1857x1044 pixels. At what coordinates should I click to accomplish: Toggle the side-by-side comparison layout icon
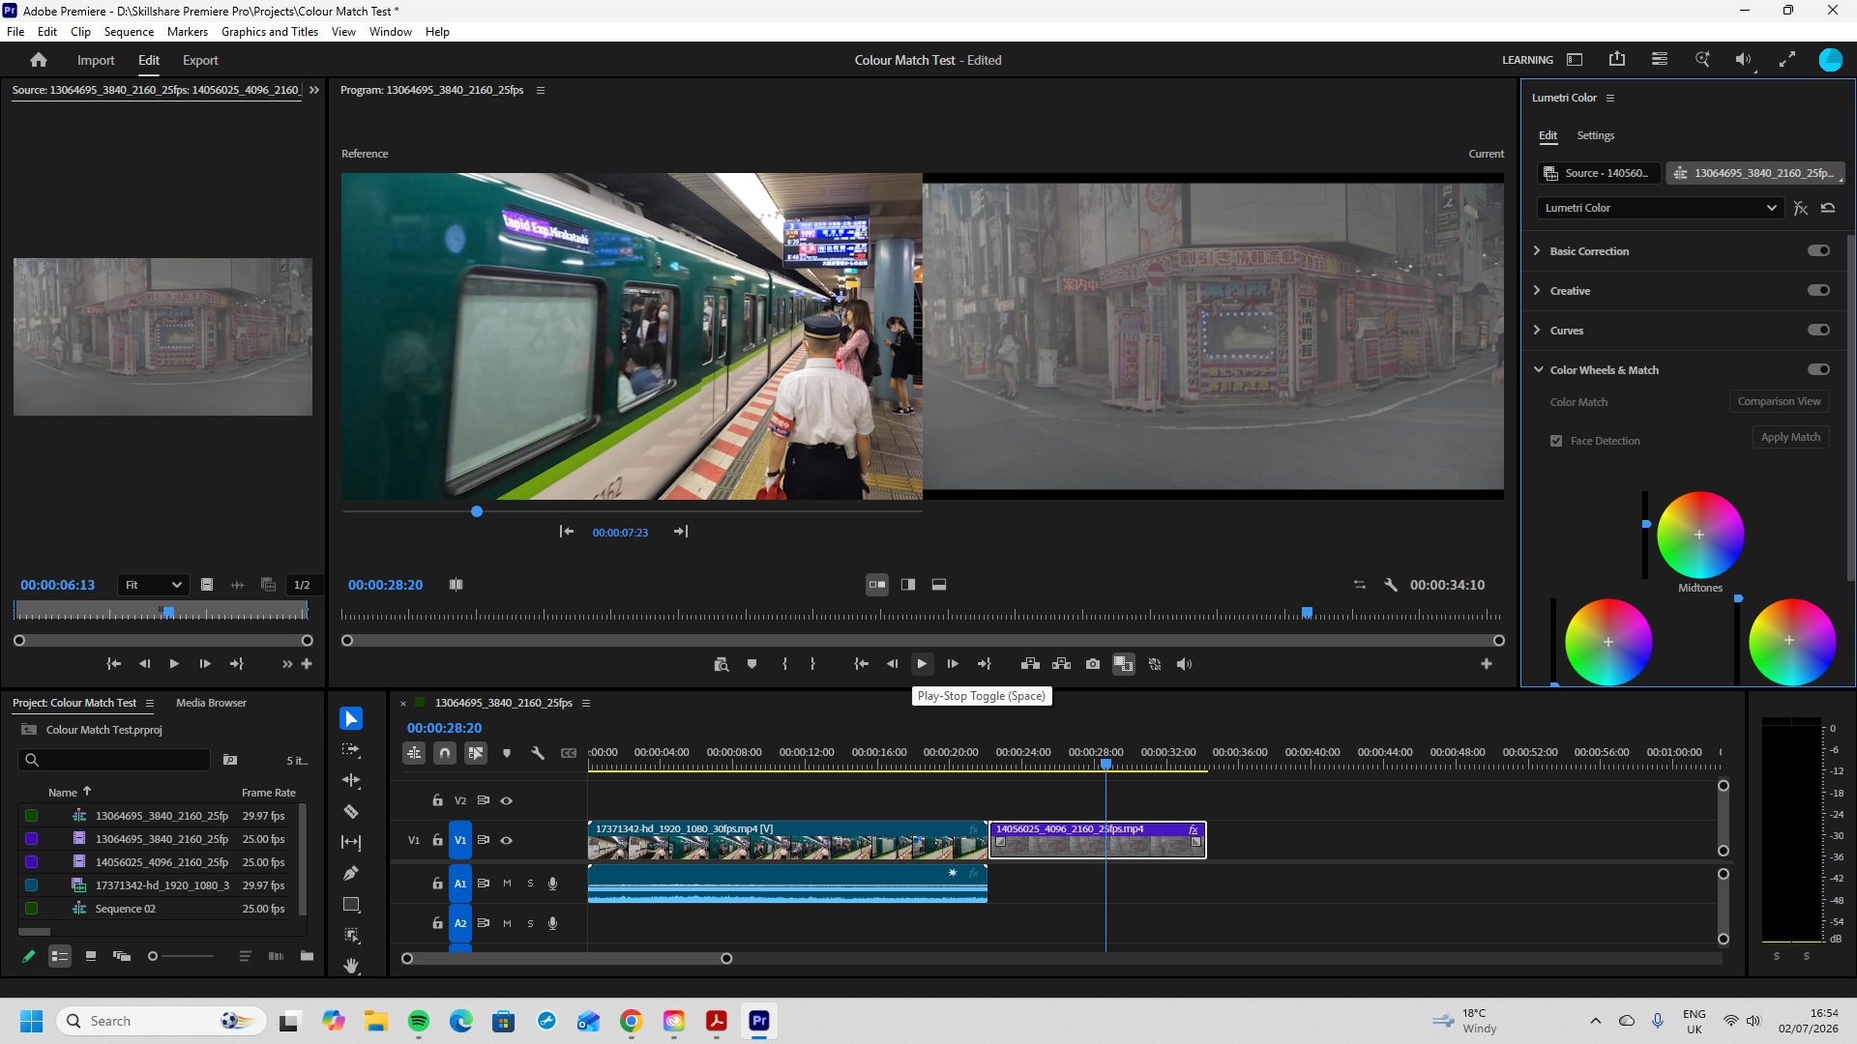[877, 585]
